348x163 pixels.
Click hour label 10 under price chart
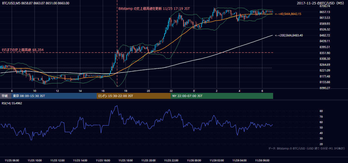(x=35, y=91)
